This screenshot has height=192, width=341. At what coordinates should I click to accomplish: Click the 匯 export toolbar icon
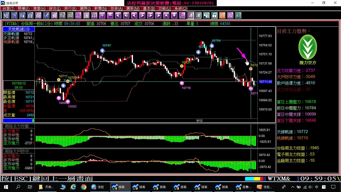click(86, 15)
